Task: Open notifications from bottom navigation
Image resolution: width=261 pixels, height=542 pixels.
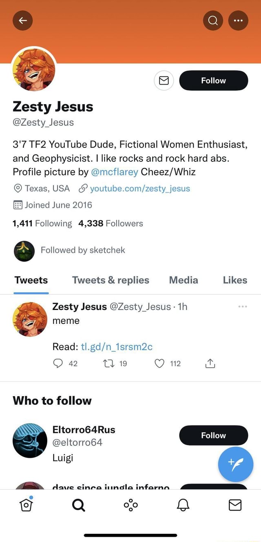Action: point(183,505)
